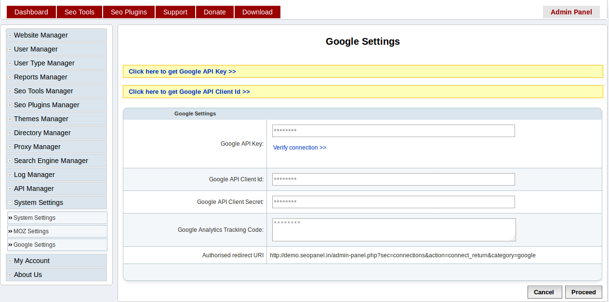The image size is (609, 302).
Task: Focus the Google API Client Secret field
Action: click(x=394, y=202)
